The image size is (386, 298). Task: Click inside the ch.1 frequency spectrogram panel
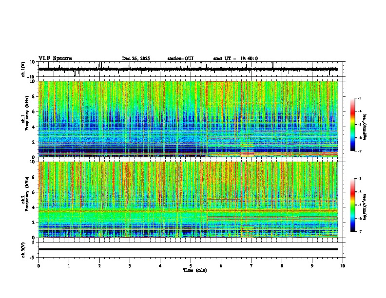click(x=188, y=119)
